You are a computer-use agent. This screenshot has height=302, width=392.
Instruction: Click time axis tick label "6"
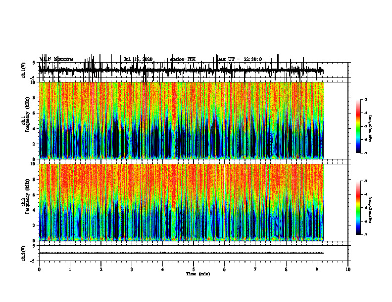tap(225, 269)
